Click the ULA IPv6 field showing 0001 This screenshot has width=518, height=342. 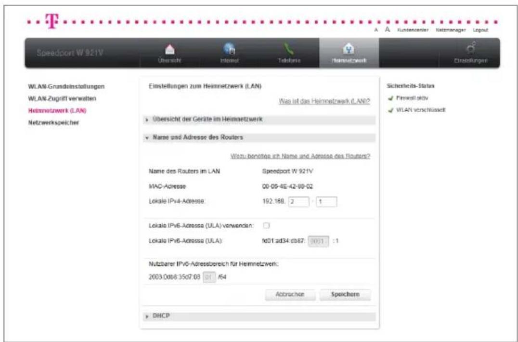(318, 241)
